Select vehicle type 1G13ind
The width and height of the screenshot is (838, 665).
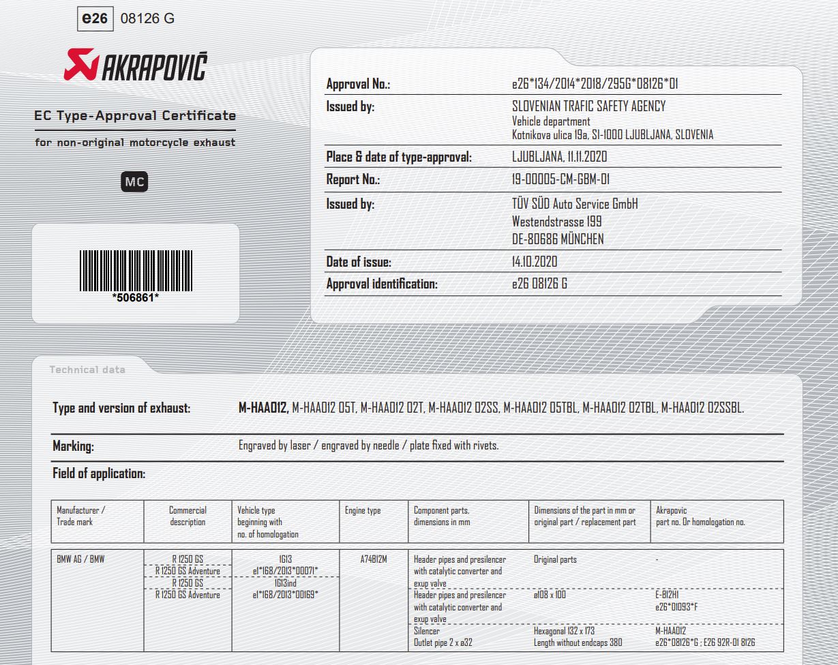[x=286, y=583]
